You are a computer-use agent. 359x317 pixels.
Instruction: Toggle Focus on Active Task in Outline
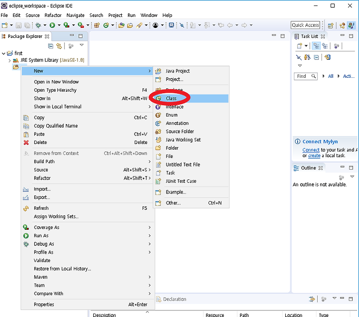342,177
